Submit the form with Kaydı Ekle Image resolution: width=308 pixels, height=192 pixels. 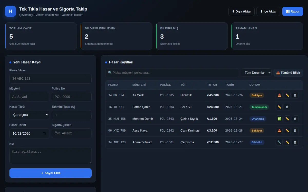(x=51, y=173)
